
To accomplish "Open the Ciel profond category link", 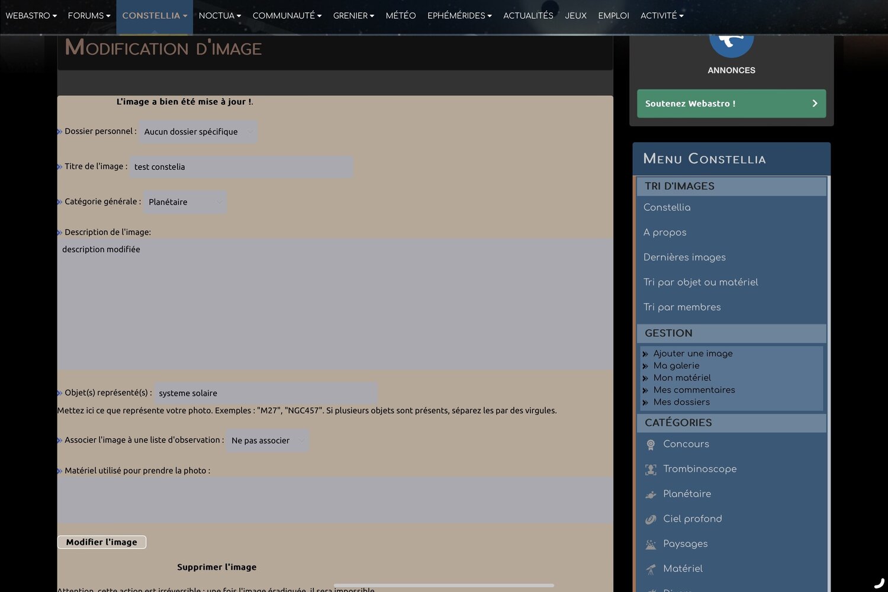I will pyautogui.click(x=693, y=519).
